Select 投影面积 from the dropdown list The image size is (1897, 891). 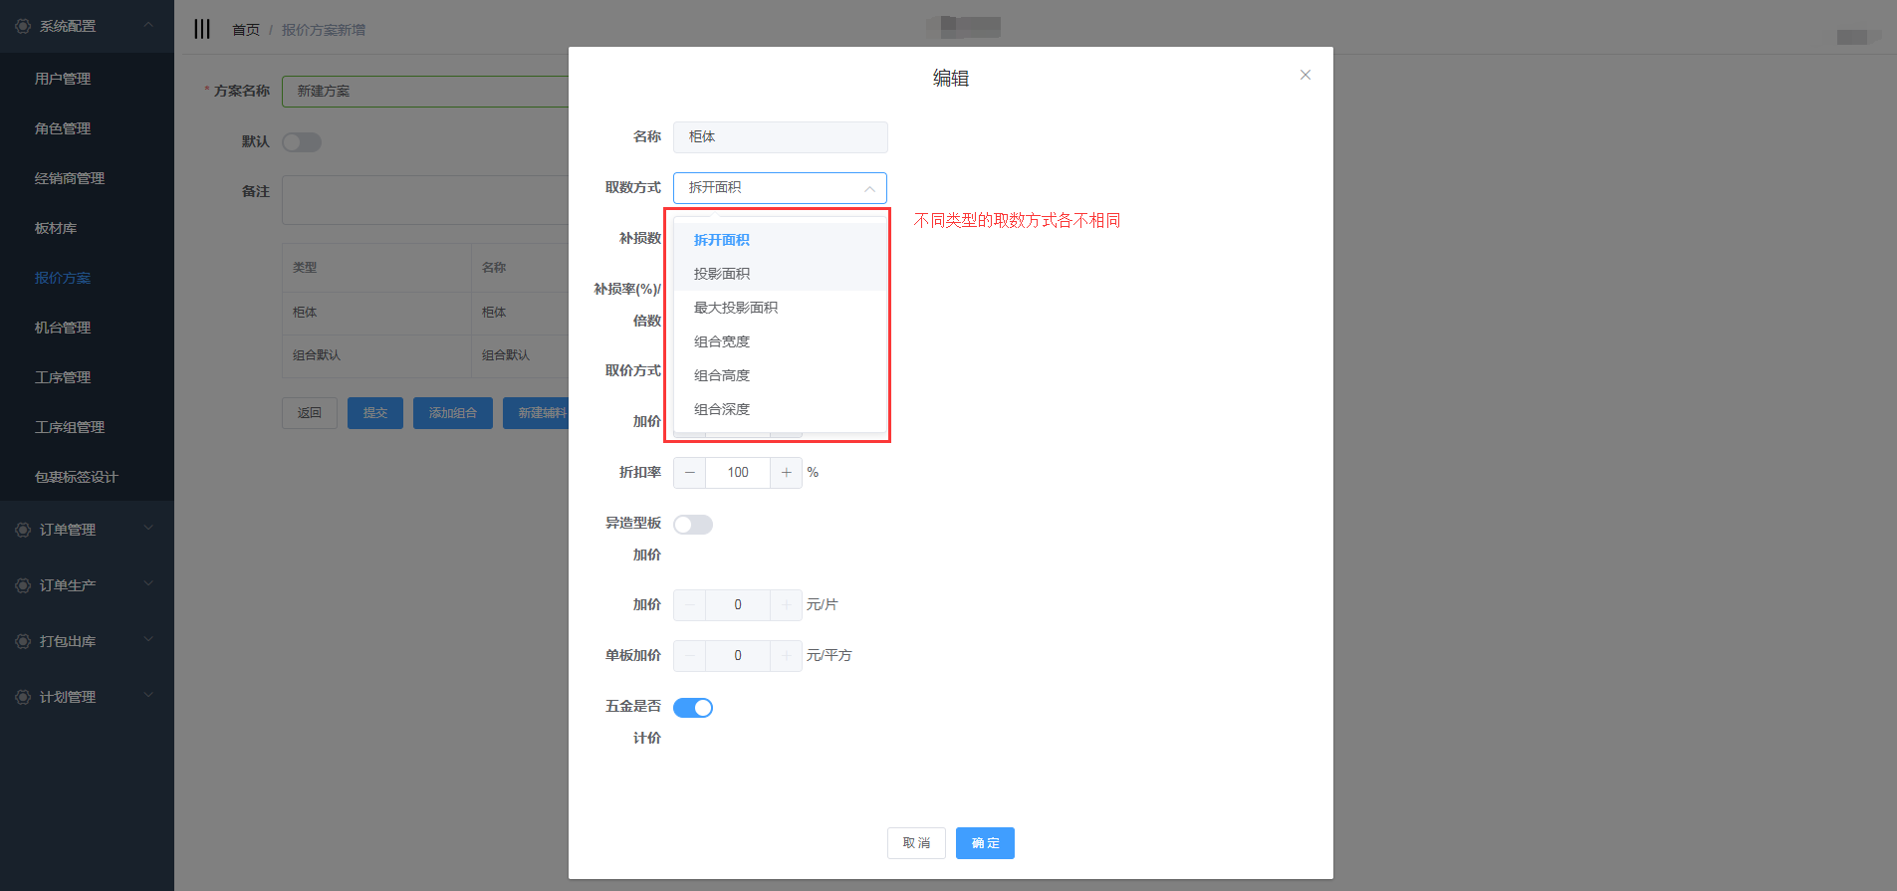(x=722, y=274)
